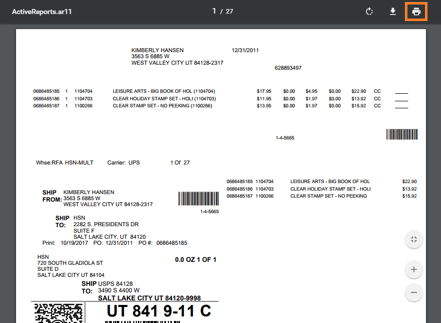Select the LEISURE ARTS - BIG BOOK OF HOL (1104704) row
This screenshot has height=323, width=441.
pos(220,91)
